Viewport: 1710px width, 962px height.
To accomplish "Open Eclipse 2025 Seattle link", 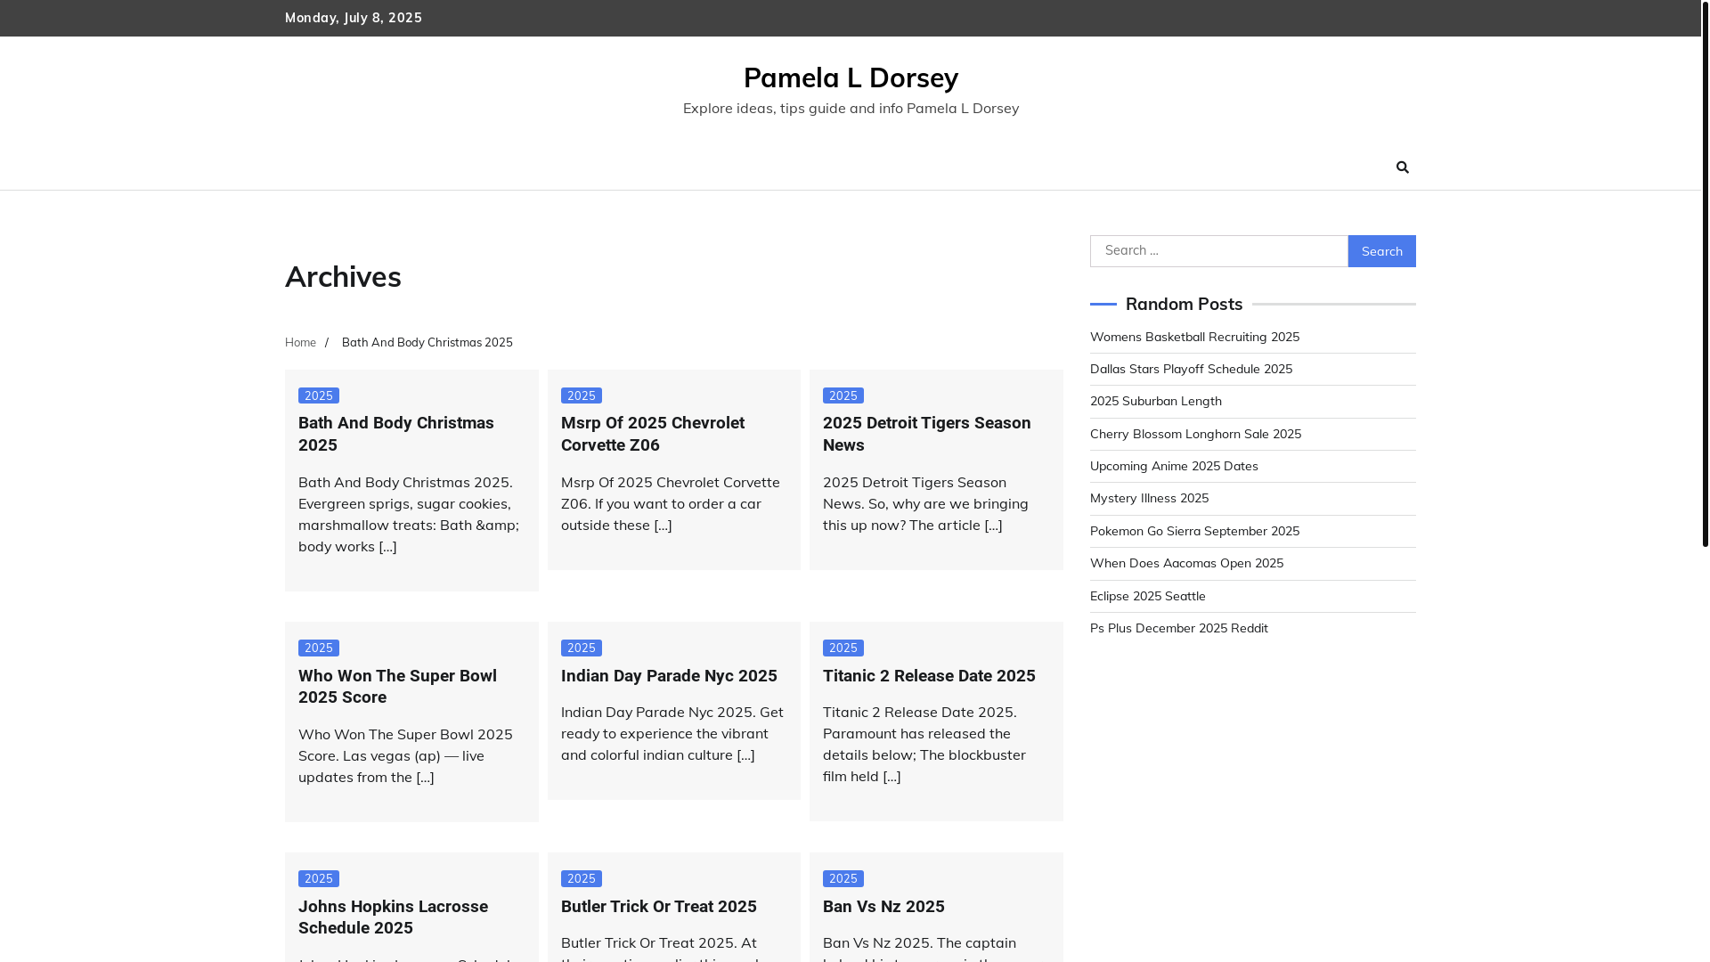I will click(1148, 596).
